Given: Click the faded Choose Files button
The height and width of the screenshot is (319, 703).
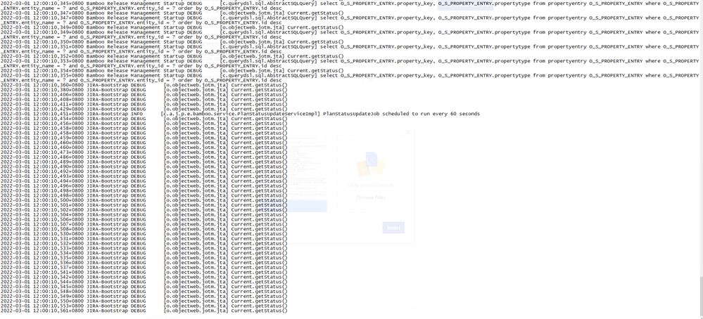Looking at the screenshot, I should point(370,197).
